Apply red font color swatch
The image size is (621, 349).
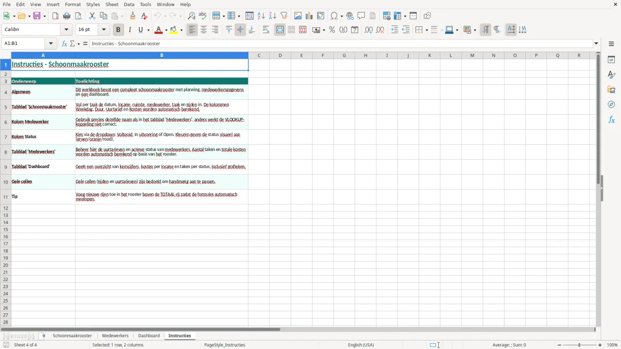click(x=159, y=30)
